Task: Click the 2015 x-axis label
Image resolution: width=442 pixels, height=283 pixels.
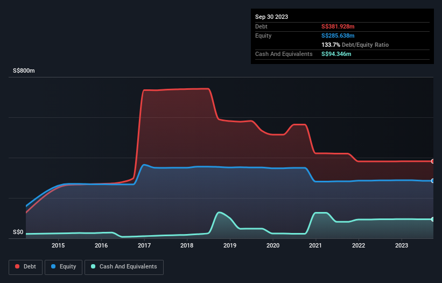Action: [58, 245]
